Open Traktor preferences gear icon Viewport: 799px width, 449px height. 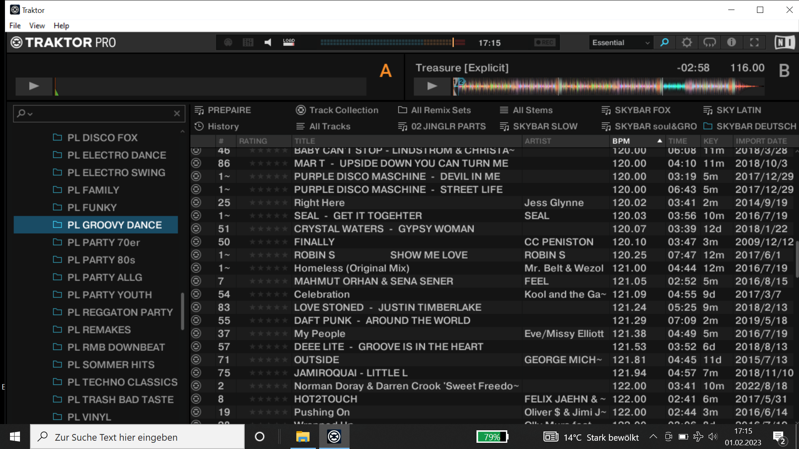pyautogui.click(x=687, y=42)
